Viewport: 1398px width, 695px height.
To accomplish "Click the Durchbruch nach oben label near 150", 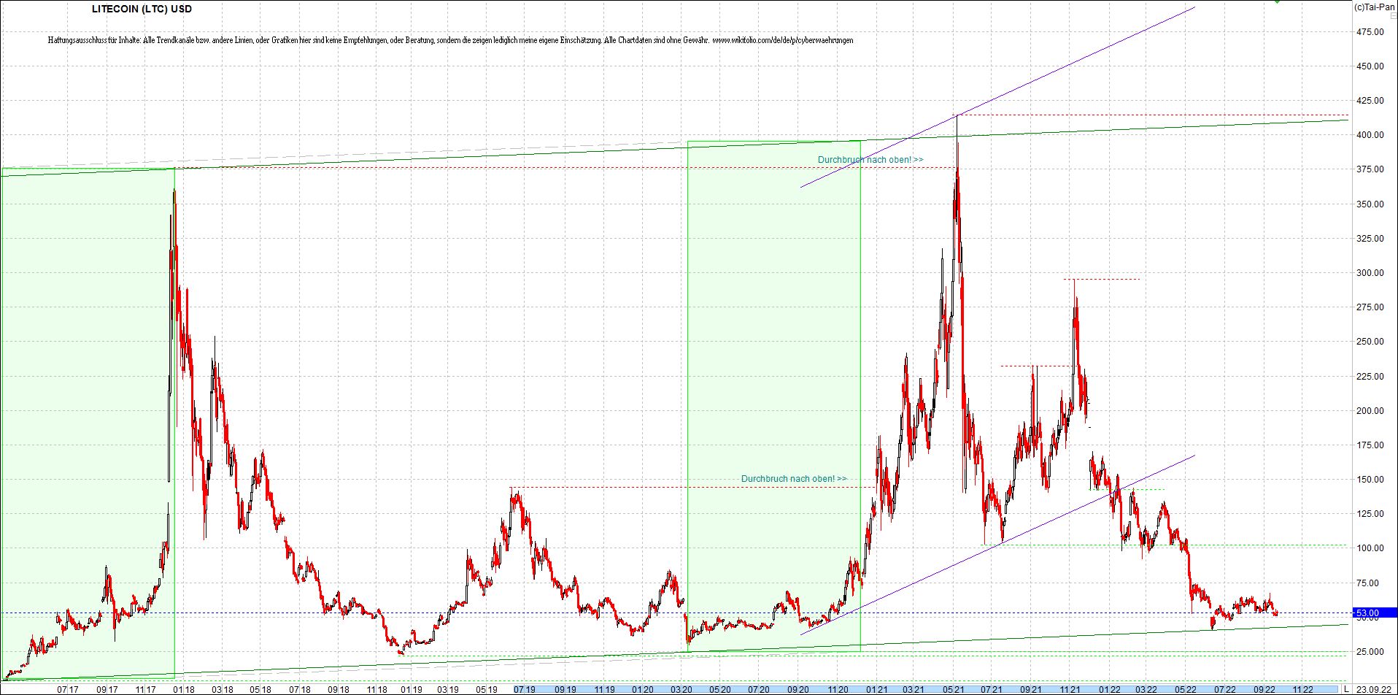I will (794, 479).
